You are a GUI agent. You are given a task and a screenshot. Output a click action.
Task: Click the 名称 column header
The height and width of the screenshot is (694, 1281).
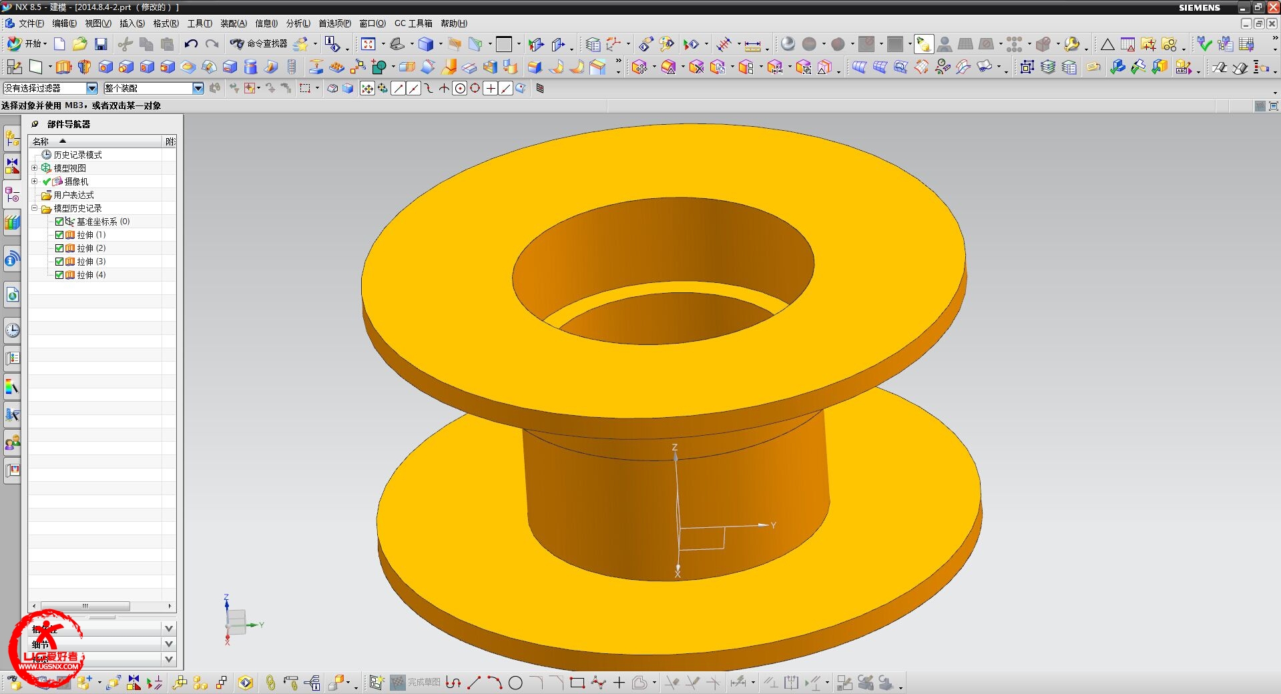95,141
